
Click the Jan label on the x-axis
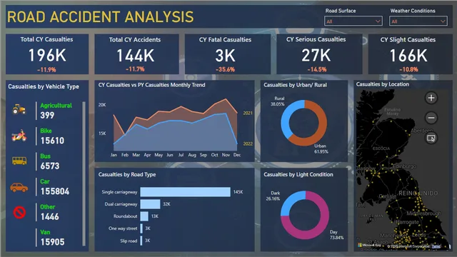114,155
